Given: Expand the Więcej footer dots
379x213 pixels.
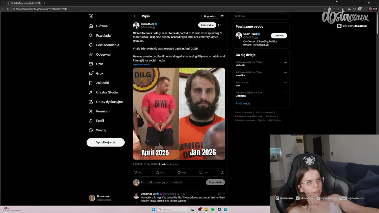Looking at the screenshot, I should click(261, 120).
